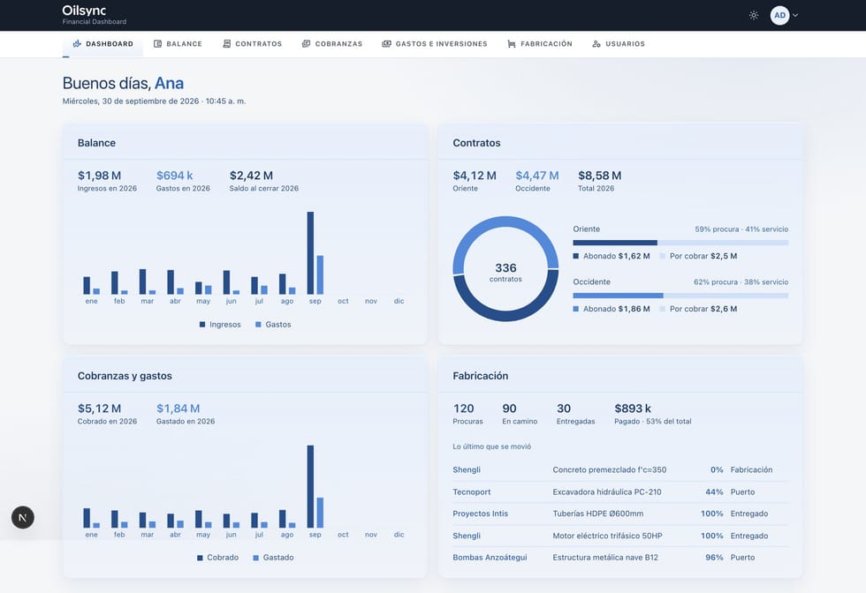Click the $8,58 M Total 2026 value

point(599,176)
